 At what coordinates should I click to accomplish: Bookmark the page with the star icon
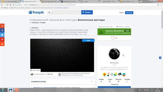[158, 5]
